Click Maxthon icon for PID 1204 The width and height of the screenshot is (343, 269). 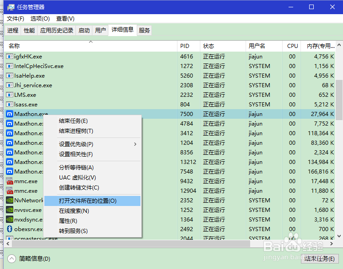pos(10,143)
